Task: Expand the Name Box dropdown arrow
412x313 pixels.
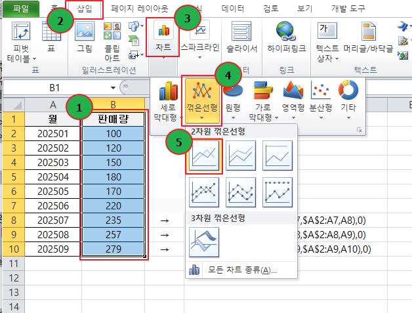Action: (x=113, y=88)
